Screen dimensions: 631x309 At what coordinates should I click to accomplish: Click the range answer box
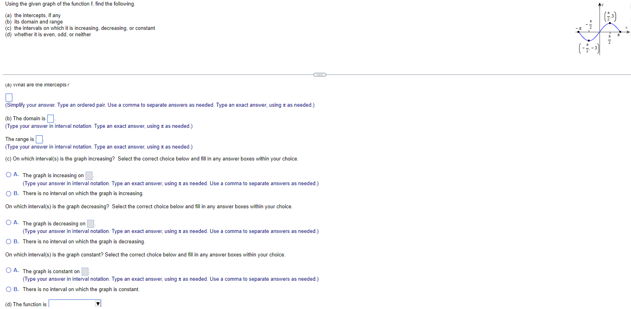39,139
